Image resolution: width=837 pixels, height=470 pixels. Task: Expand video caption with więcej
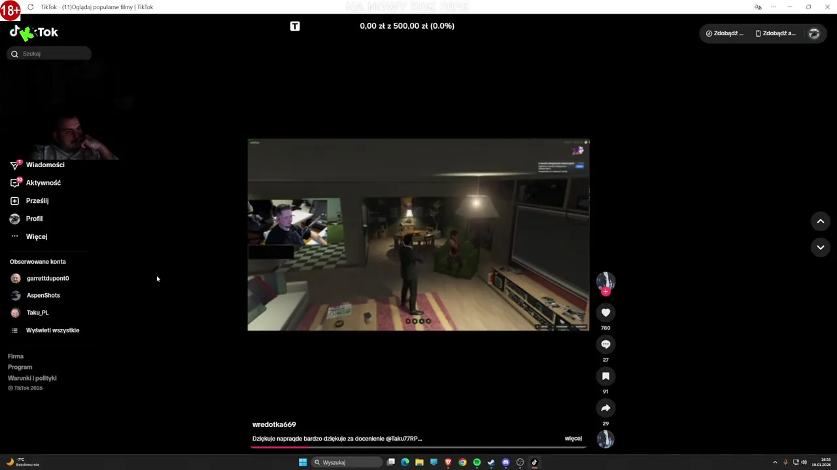[573, 439]
